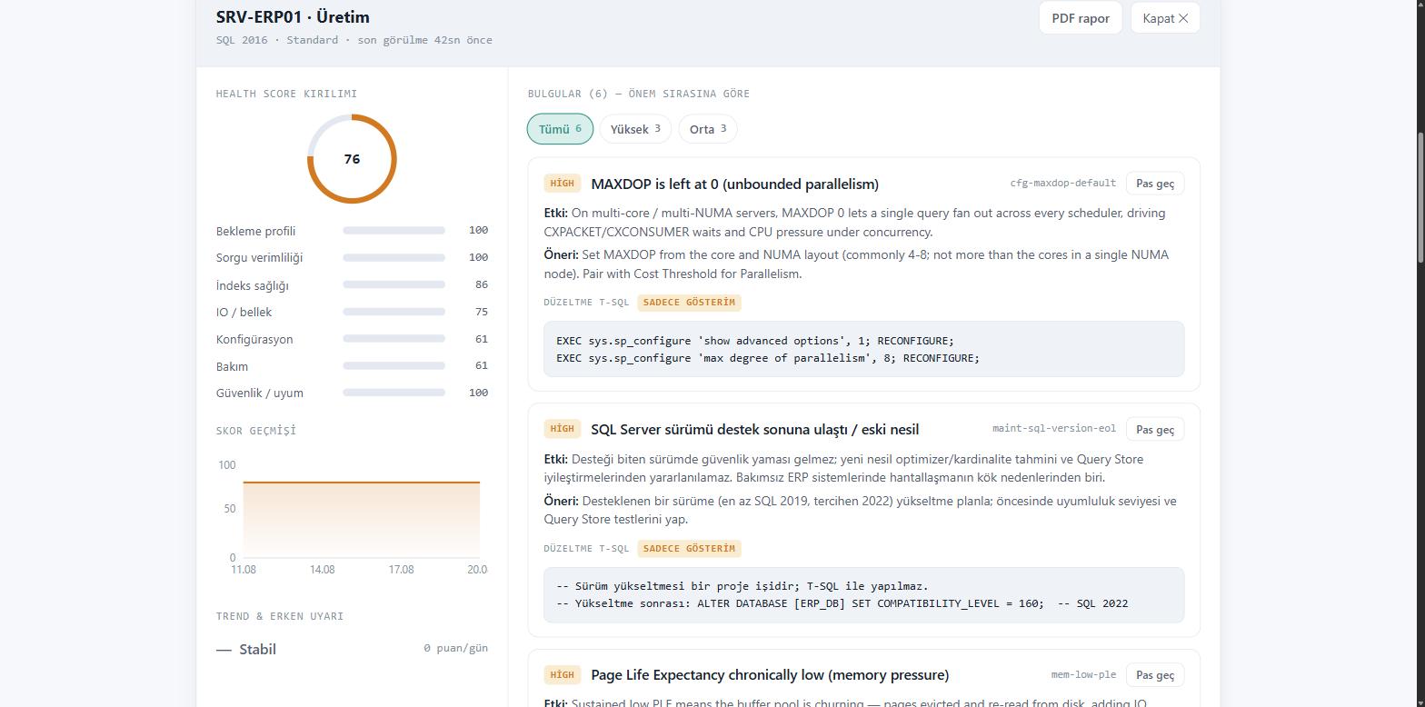Click the IO / bellek score bar
Screen dimensions: 1425x707
click(x=394, y=312)
